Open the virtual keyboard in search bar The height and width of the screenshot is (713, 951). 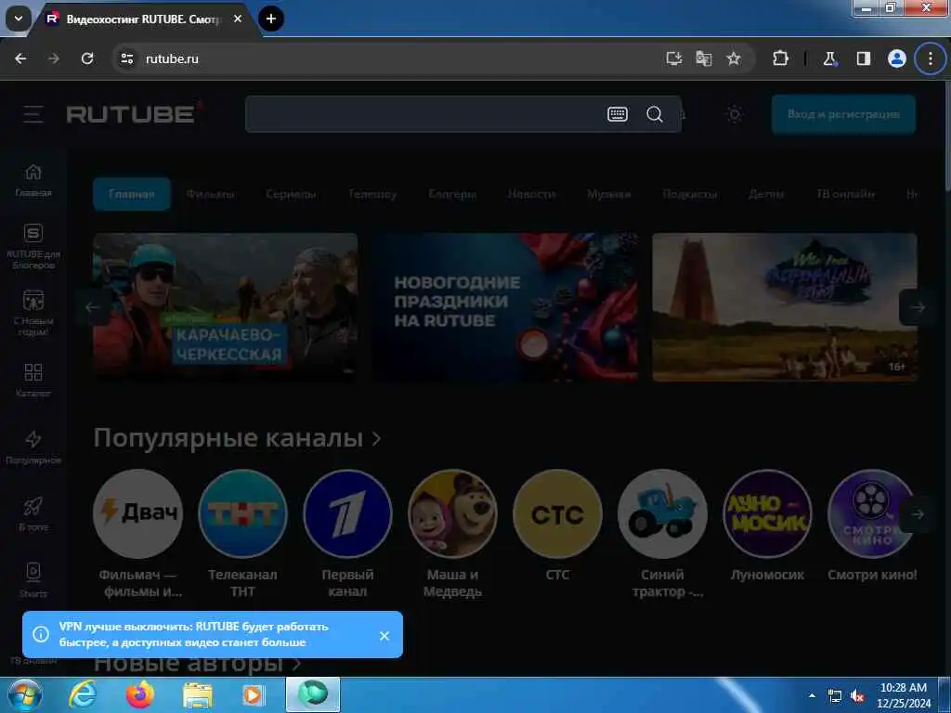click(x=618, y=114)
